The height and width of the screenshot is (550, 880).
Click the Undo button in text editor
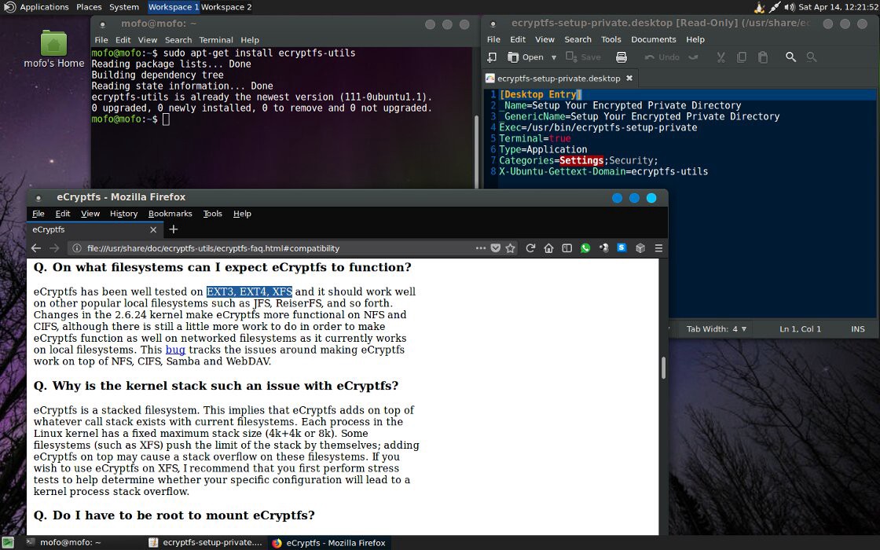[662, 57]
